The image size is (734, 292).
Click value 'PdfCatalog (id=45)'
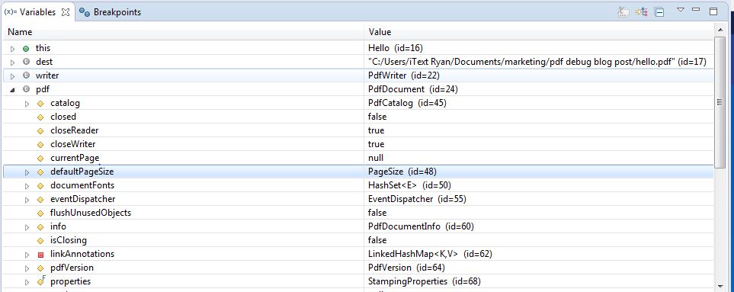coord(407,103)
